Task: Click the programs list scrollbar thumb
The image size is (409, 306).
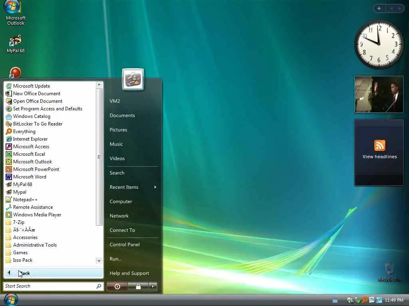Action: (x=99, y=157)
